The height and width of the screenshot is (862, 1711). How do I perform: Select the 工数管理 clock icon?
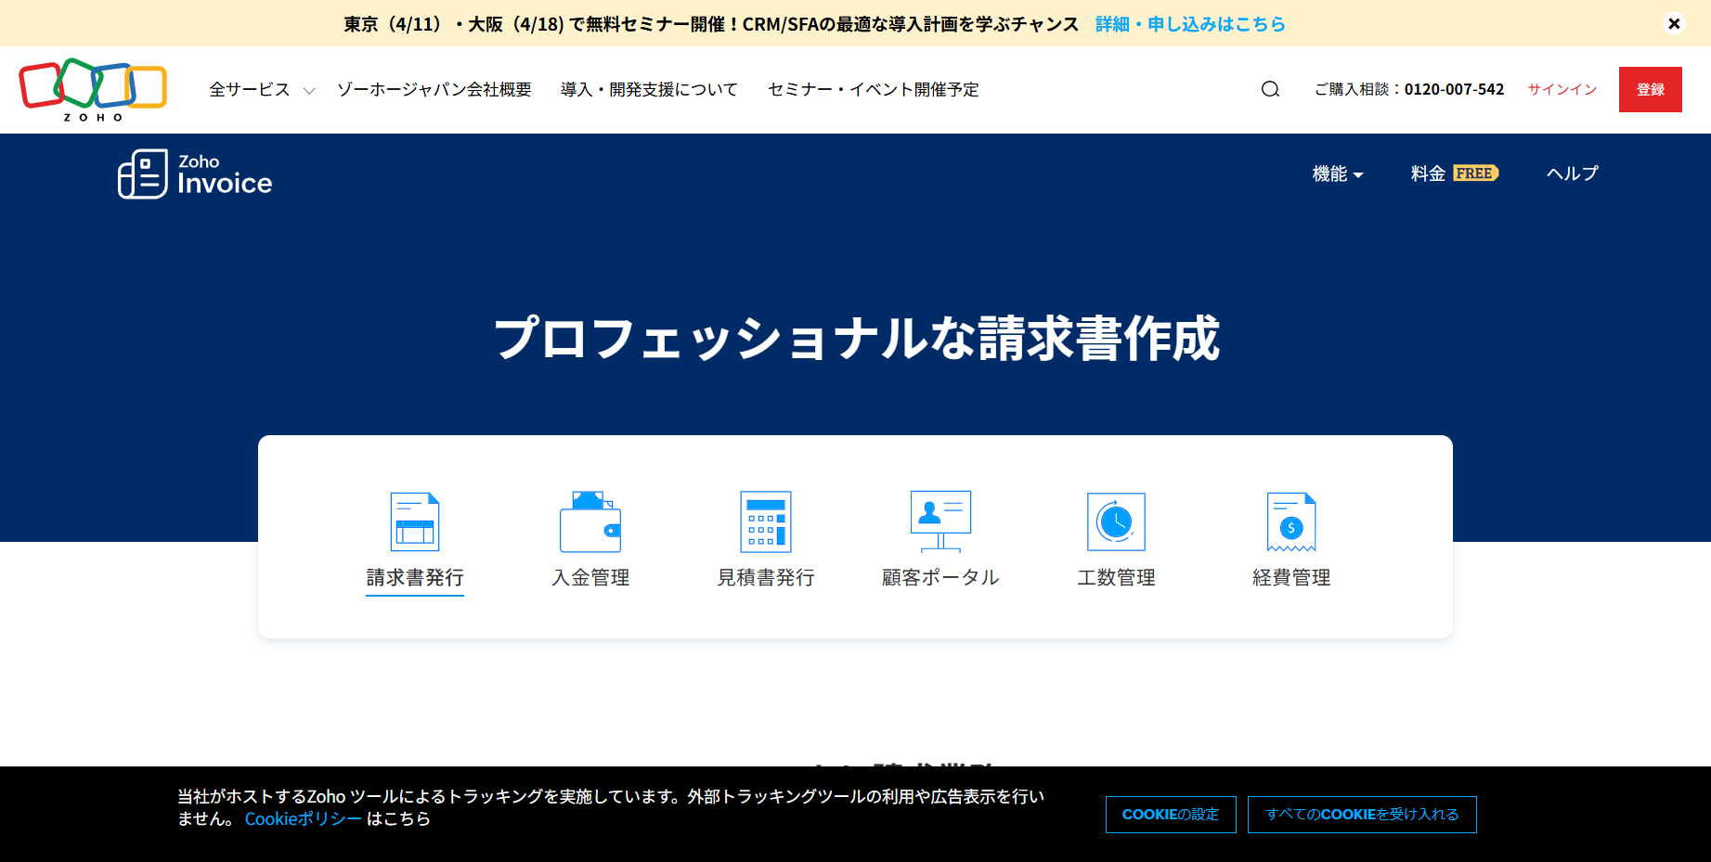1116,521
